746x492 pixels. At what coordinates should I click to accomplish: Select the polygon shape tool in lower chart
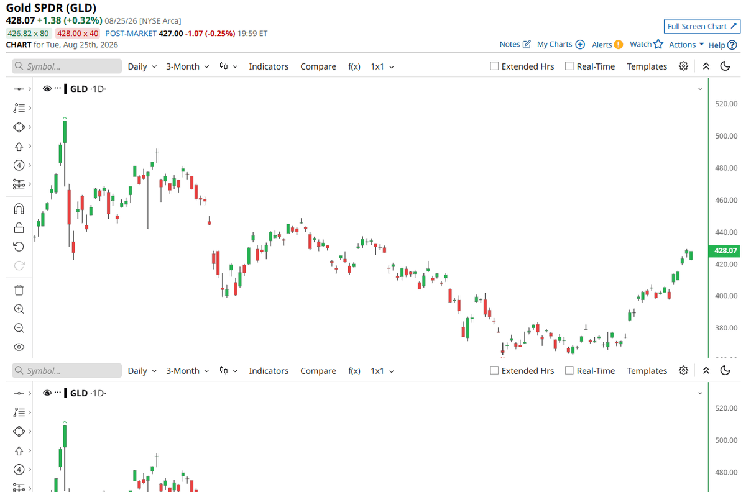[19, 432]
